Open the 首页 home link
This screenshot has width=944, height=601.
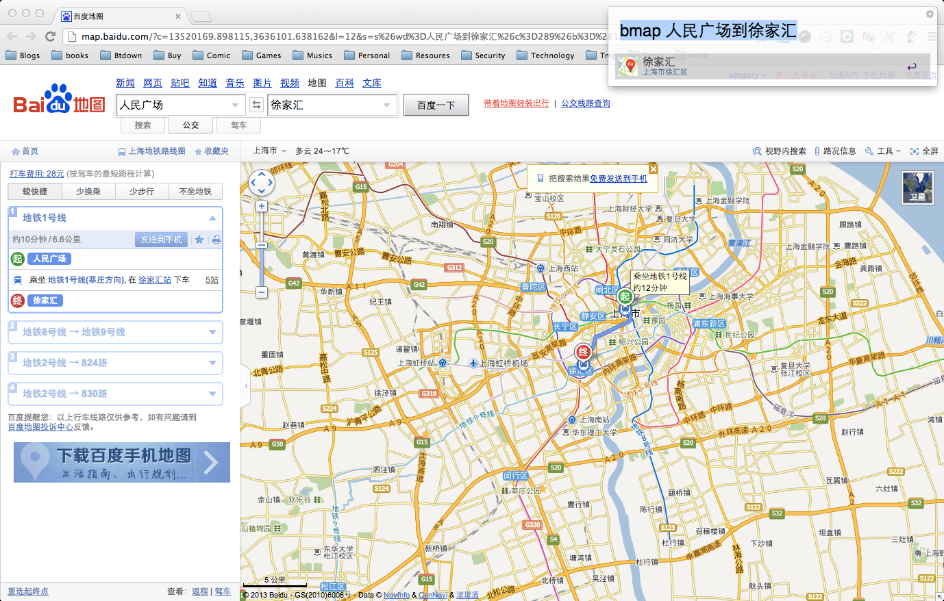25,151
